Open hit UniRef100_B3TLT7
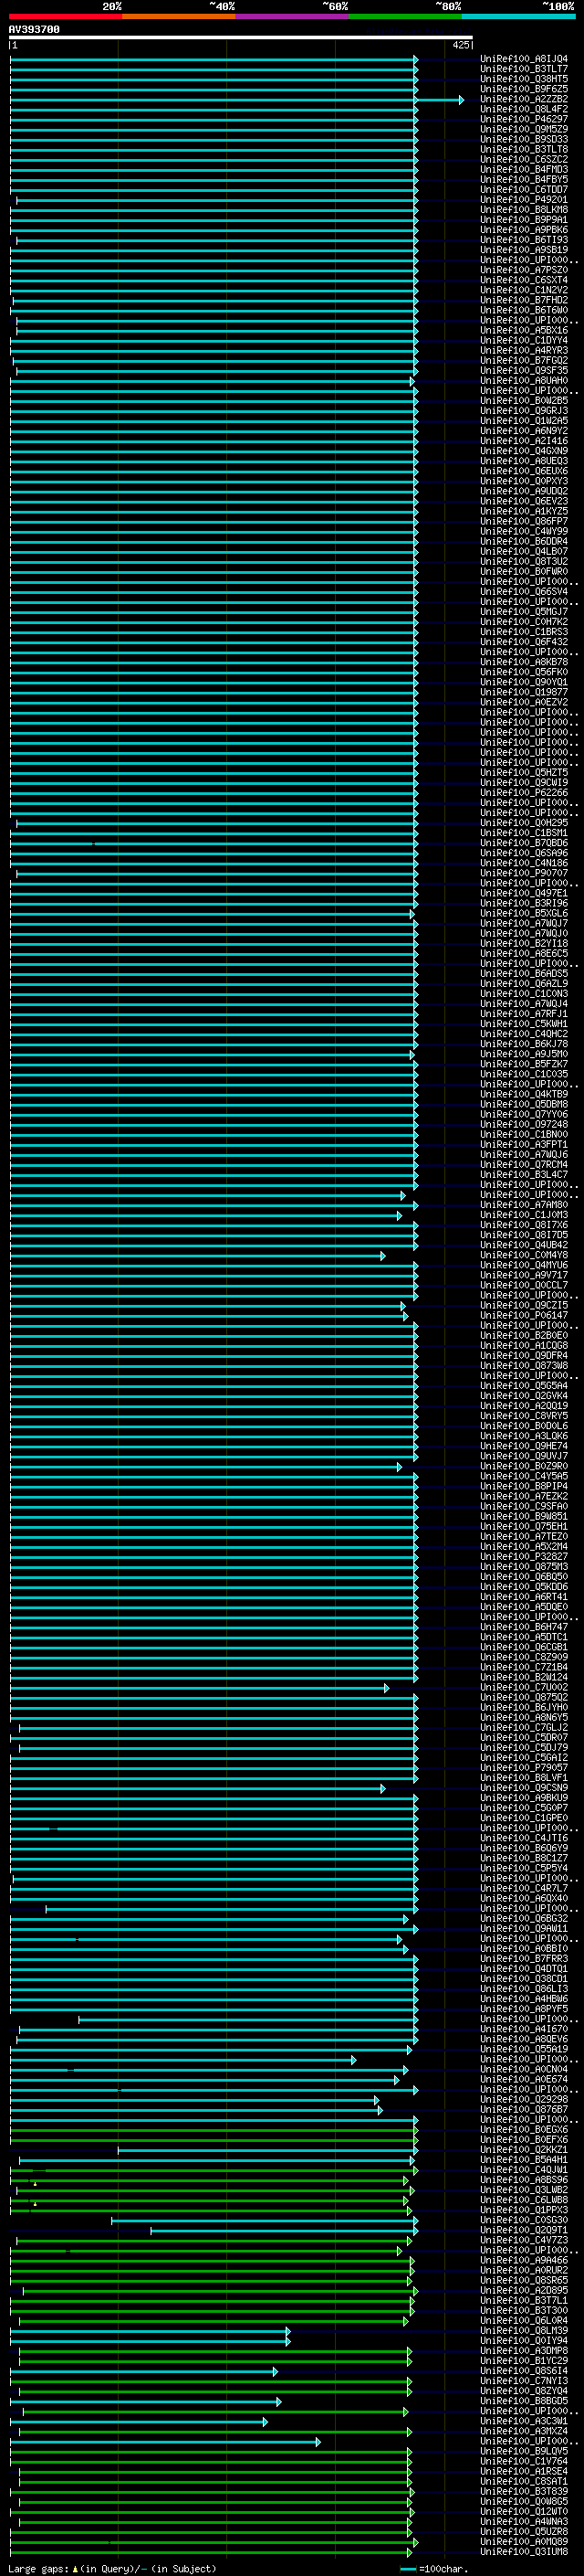Screen dimensions: 584x2576 click(x=524, y=69)
